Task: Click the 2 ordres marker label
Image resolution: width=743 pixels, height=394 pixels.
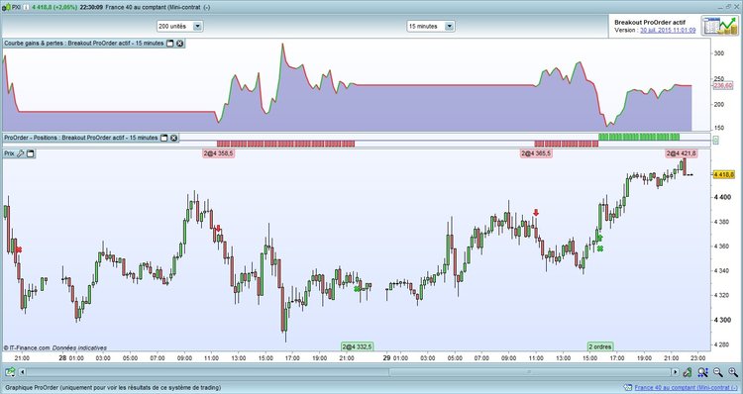Action: pyautogui.click(x=600, y=346)
